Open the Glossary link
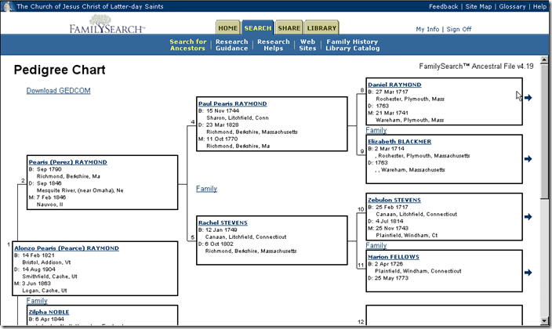Image resolution: width=552 pixels, height=329 pixels. click(x=512, y=6)
